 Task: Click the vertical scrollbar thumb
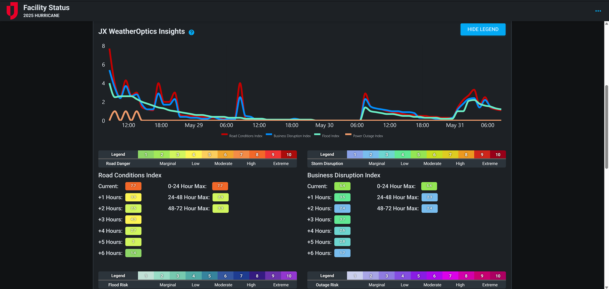tap(606, 127)
